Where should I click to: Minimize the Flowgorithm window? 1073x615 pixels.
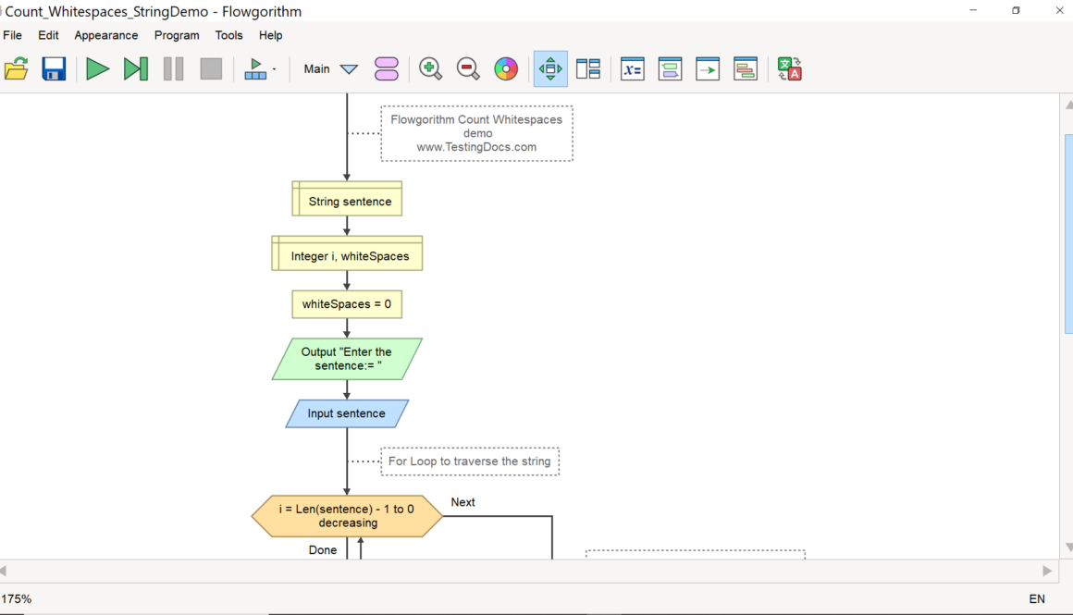pos(973,10)
